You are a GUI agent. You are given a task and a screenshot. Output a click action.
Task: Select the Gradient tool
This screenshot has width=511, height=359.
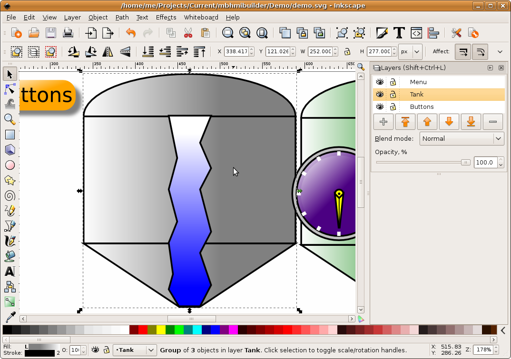click(x=10, y=301)
